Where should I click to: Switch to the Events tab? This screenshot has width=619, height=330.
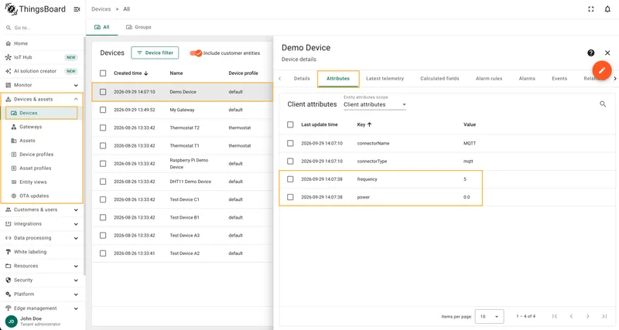(559, 79)
